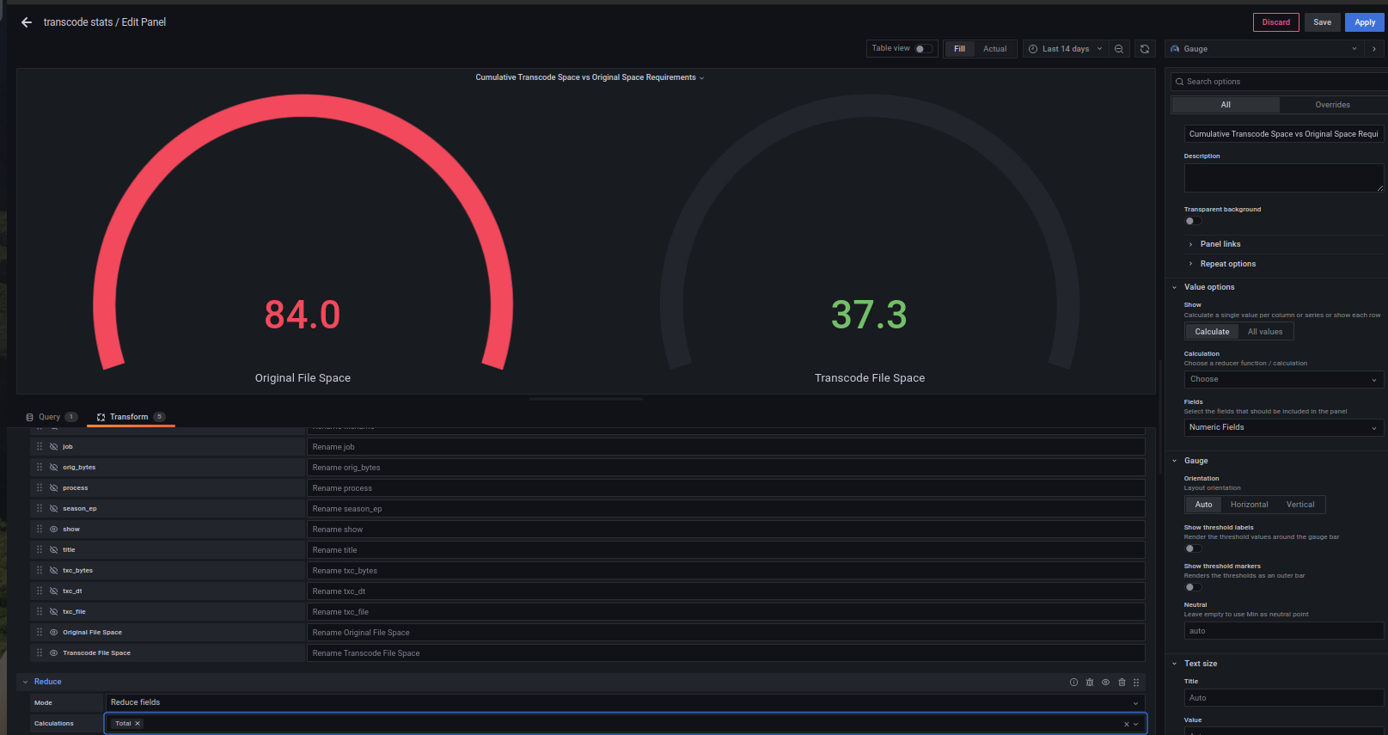The height and width of the screenshot is (735, 1388).
Task: Toggle visibility of the job field
Action: click(x=53, y=447)
